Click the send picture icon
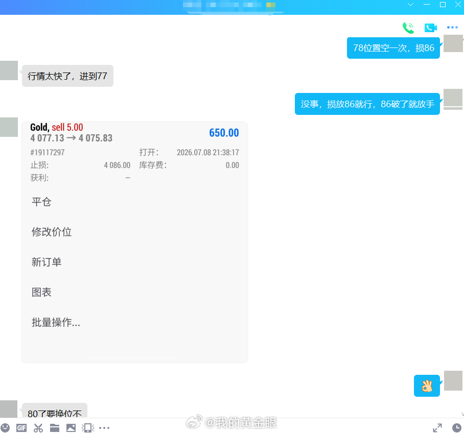The height and width of the screenshot is (433, 464). tap(71, 428)
